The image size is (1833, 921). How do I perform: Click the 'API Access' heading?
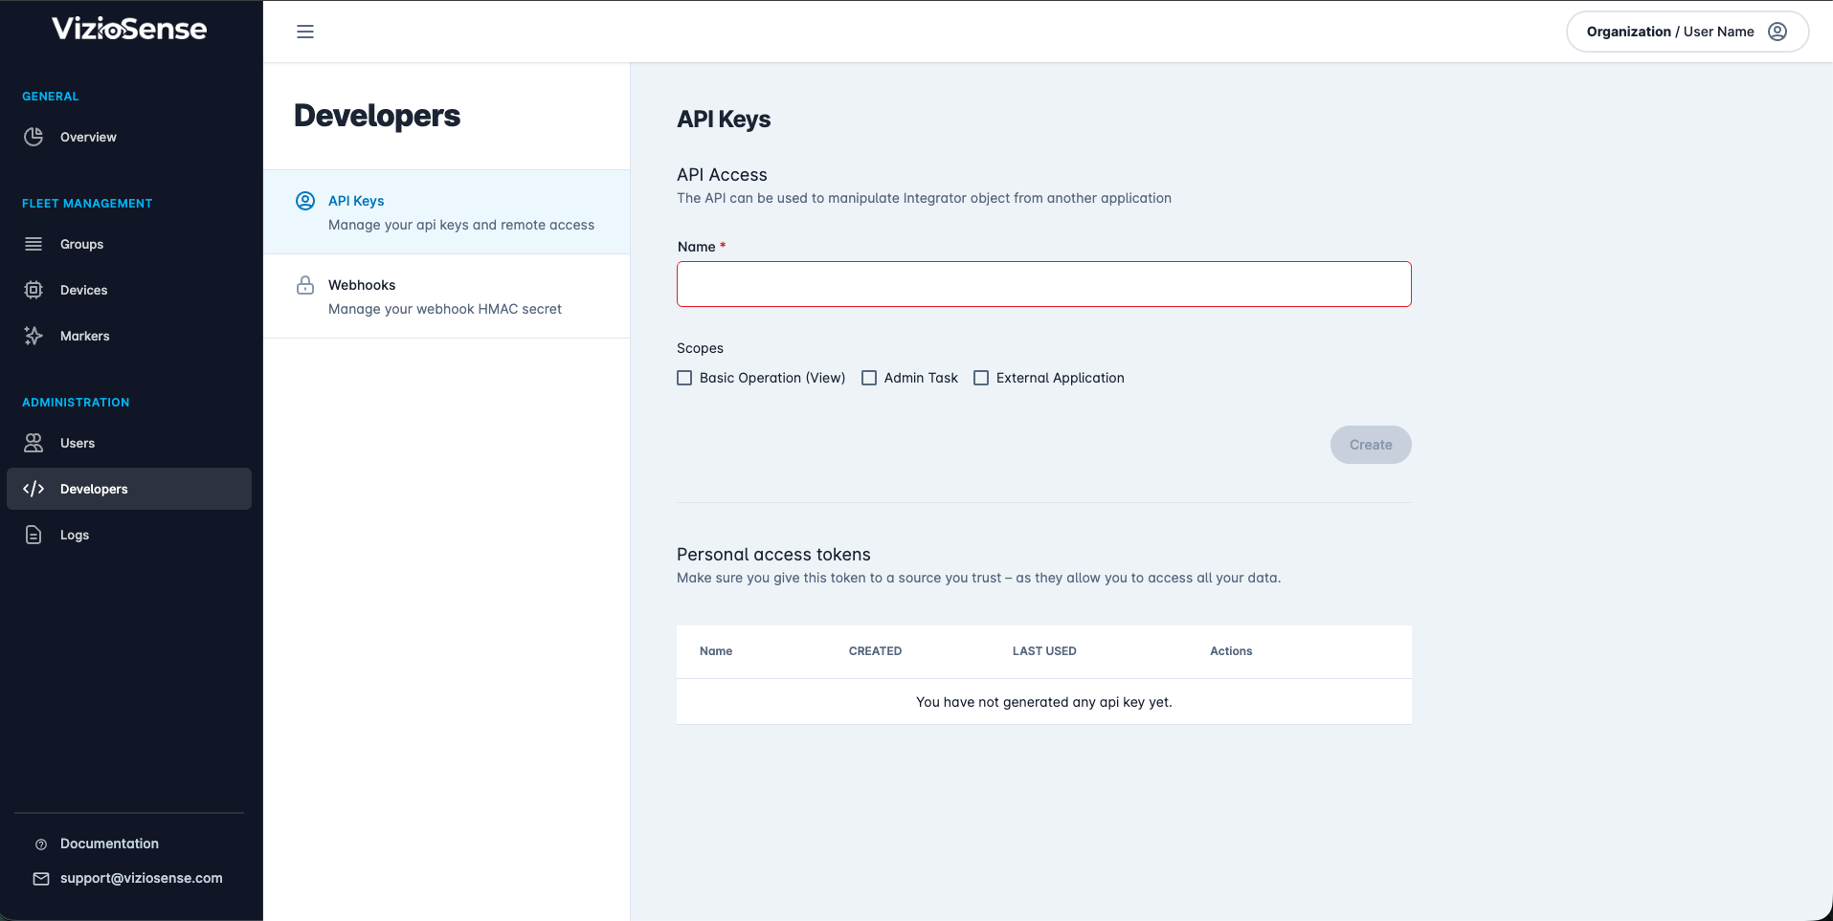tap(722, 175)
